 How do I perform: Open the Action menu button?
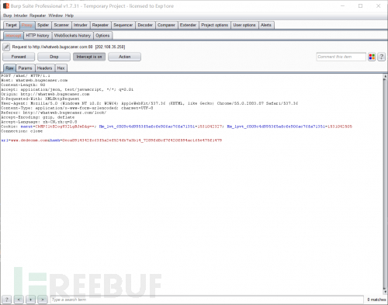pyautogui.click(x=124, y=57)
